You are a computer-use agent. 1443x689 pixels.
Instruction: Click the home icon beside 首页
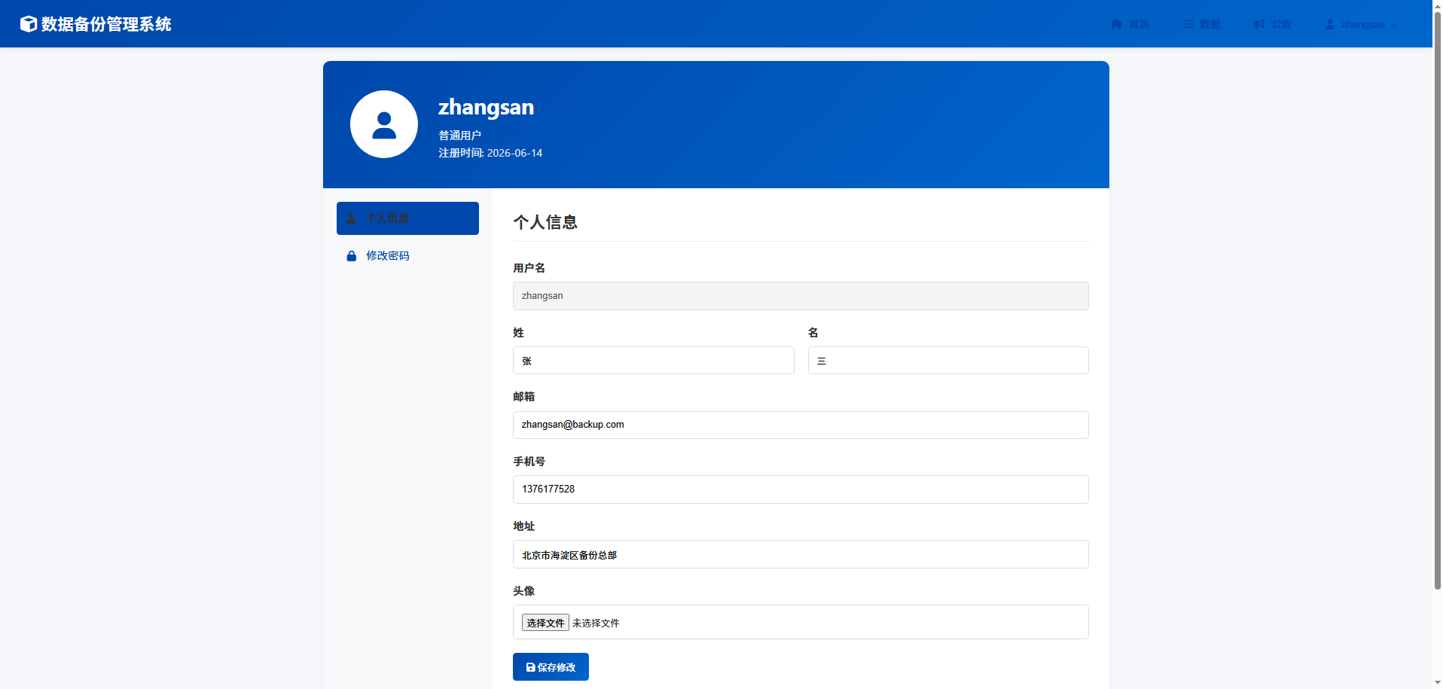[x=1116, y=24]
